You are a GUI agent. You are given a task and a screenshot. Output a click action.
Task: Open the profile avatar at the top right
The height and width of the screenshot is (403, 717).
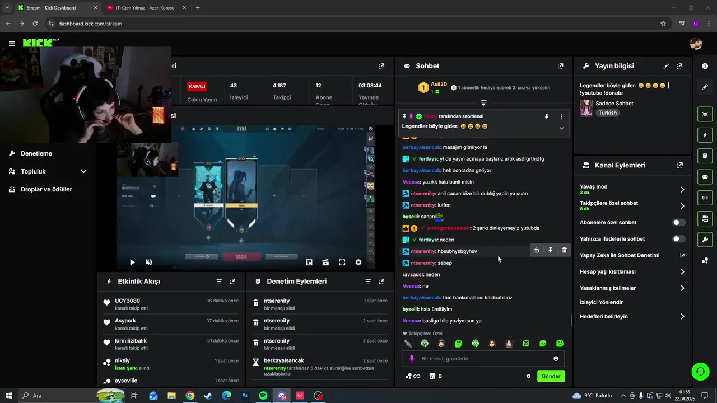click(696, 44)
